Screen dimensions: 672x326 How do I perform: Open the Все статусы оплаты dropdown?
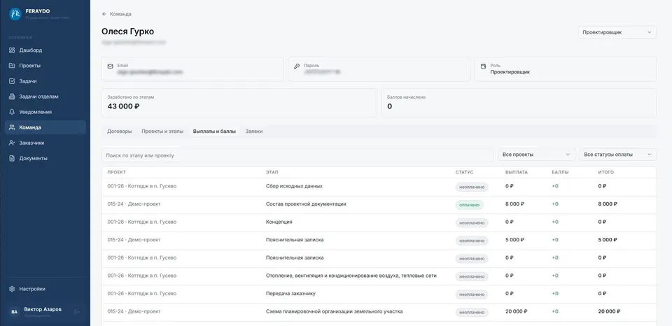(618, 155)
